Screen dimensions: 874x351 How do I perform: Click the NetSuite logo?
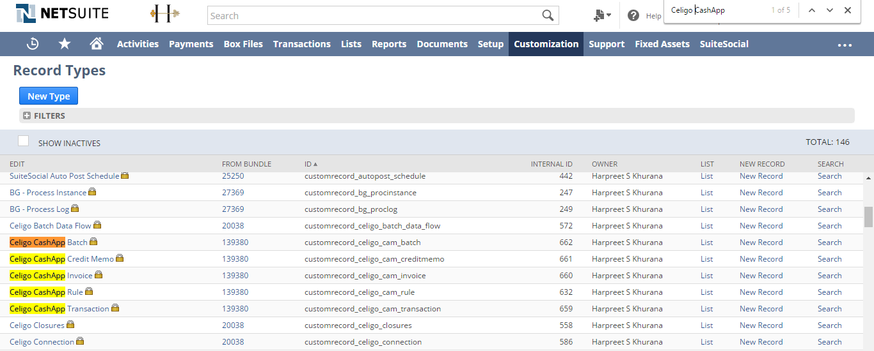(x=62, y=13)
